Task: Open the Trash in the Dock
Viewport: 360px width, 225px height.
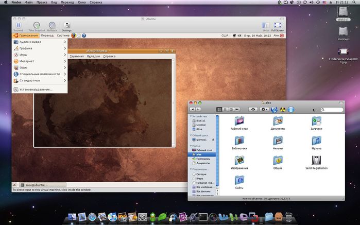Action: (288, 217)
